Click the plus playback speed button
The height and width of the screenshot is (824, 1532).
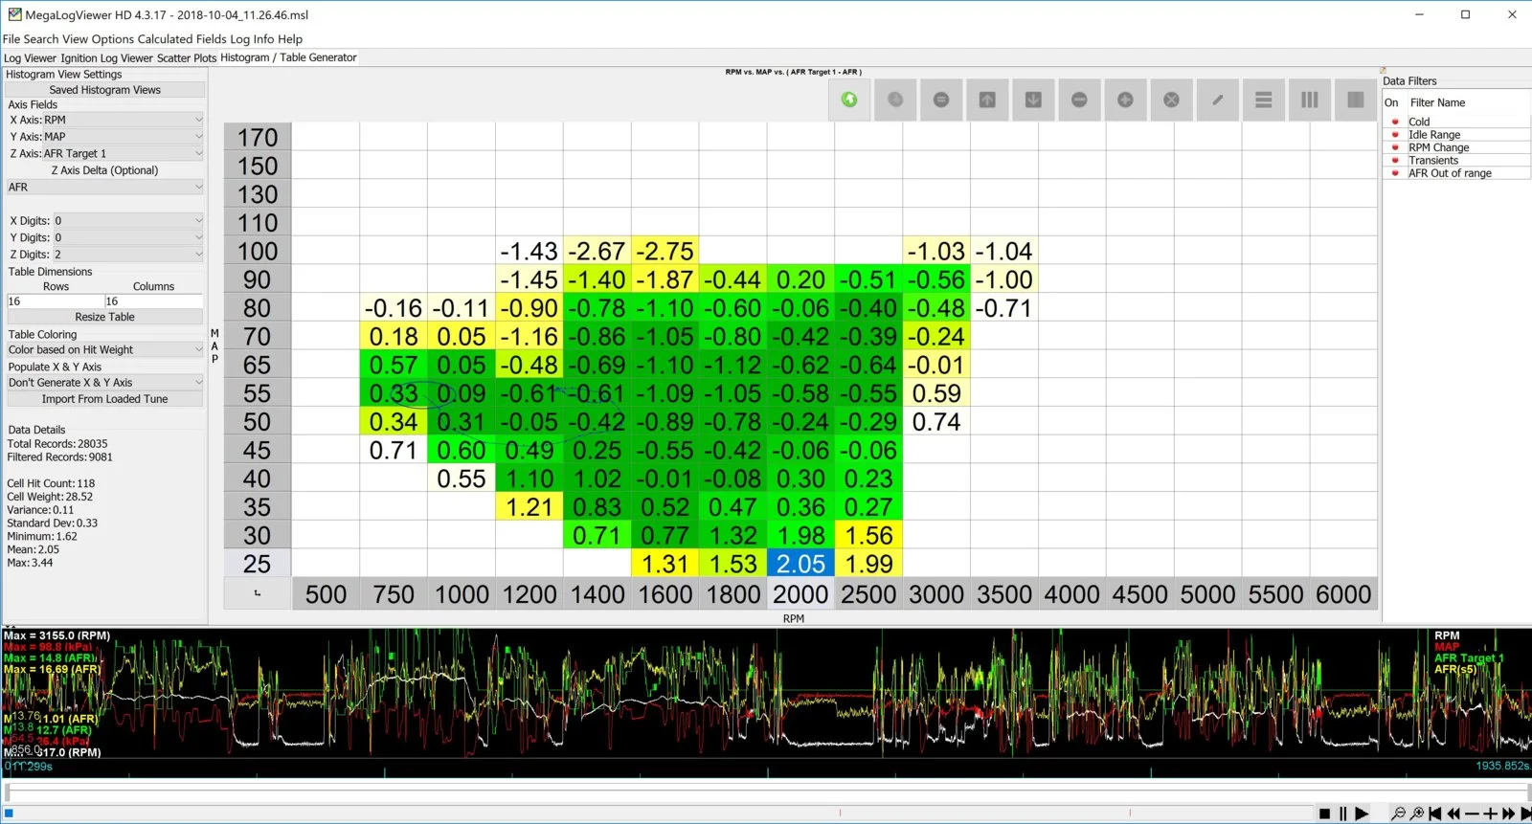[x=1490, y=813]
